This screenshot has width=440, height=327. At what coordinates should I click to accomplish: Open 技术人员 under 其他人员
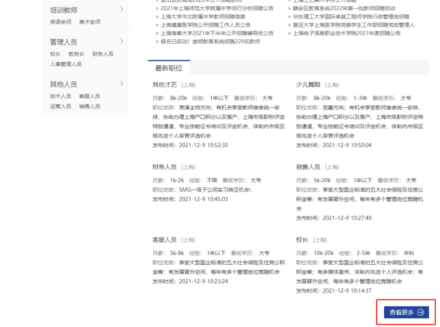(60, 96)
